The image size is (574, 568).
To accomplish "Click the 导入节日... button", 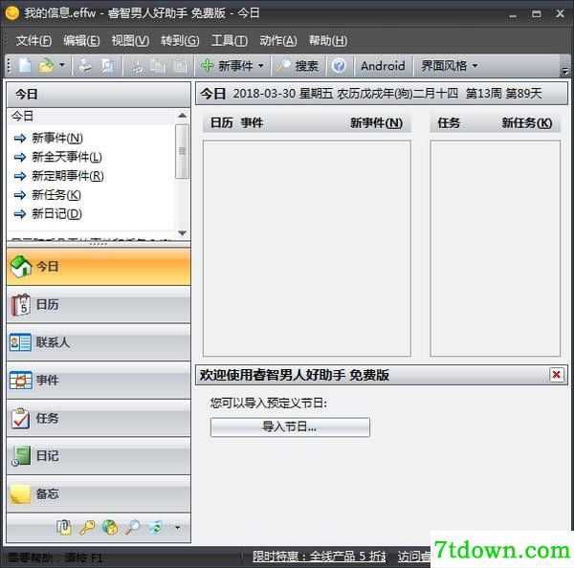I will pos(290,426).
